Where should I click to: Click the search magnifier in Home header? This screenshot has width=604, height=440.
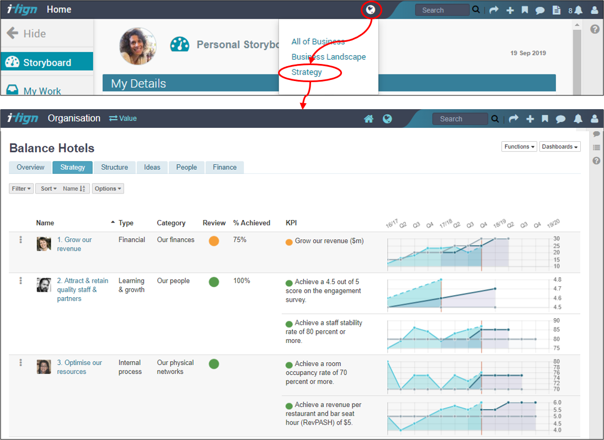coord(476,9)
